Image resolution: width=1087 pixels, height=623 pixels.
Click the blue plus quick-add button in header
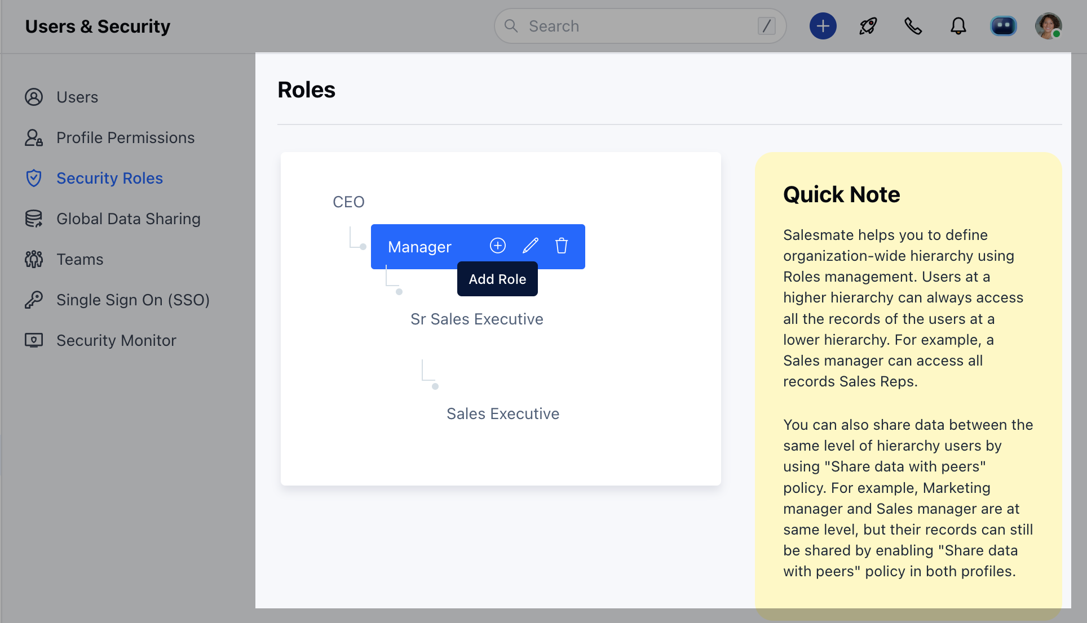[x=823, y=26]
